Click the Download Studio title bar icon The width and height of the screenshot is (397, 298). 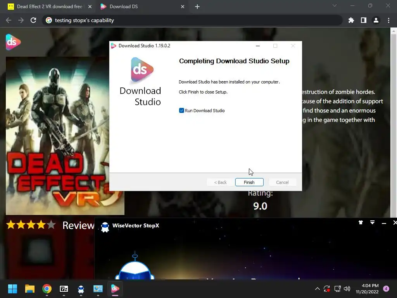[114, 46]
